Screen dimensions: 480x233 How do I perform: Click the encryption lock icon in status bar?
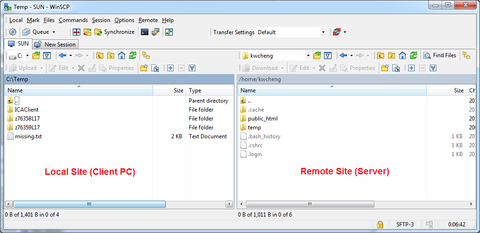coord(379,225)
